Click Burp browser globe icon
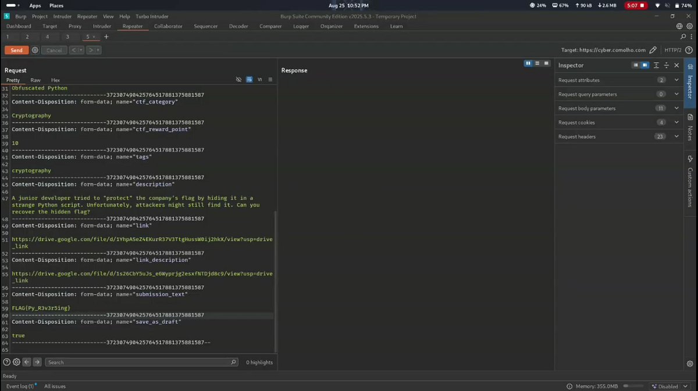This screenshot has height=391, width=698. tap(679, 26)
